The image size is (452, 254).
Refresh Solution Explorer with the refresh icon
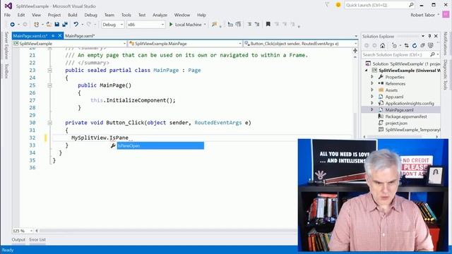[x=415, y=45]
